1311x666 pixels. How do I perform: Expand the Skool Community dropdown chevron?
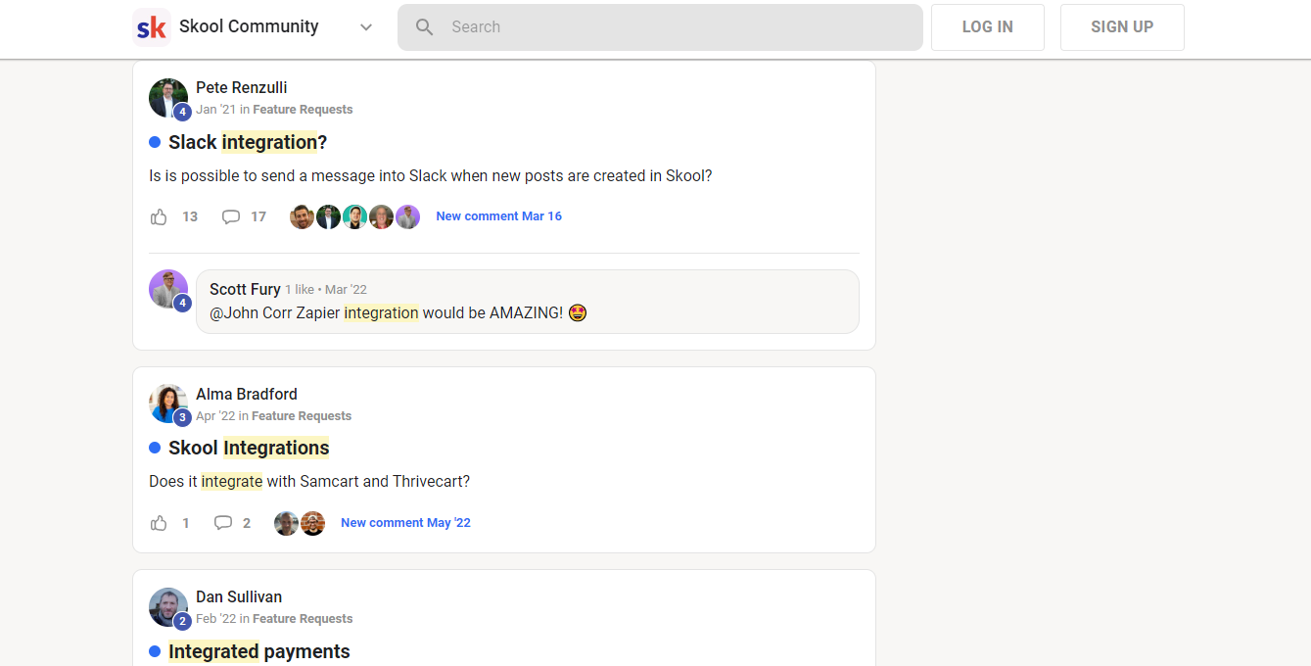click(366, 27)
